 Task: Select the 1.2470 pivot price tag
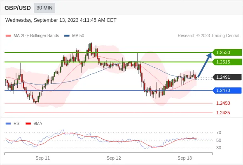[x=227, y=90]
